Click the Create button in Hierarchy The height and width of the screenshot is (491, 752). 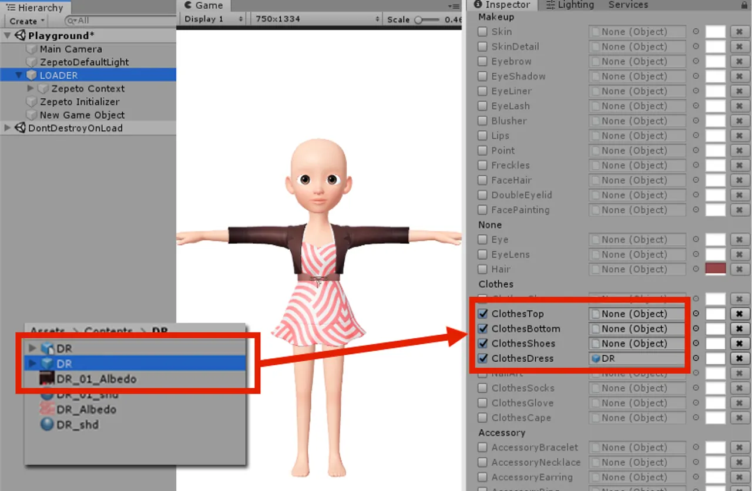click(23, 21)
